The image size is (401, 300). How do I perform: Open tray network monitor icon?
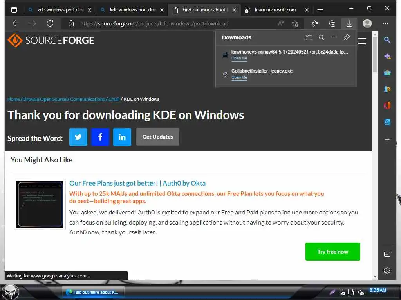[351, 292]
